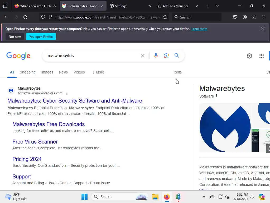Click the taskbar Search box
This screenshot has width=270, height=203.
pyautogui.click(x=120, y=197)
